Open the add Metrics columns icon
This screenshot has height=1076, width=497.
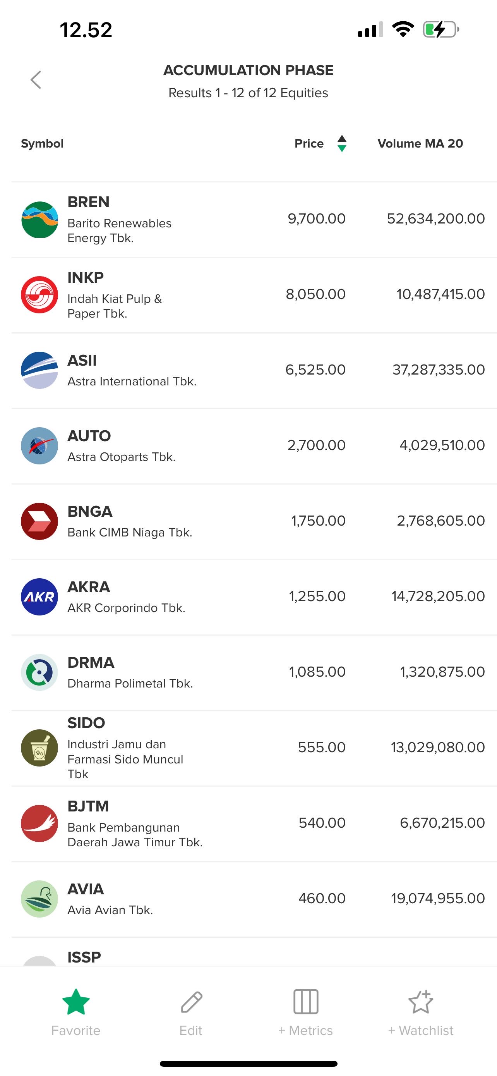(305, 1002)
